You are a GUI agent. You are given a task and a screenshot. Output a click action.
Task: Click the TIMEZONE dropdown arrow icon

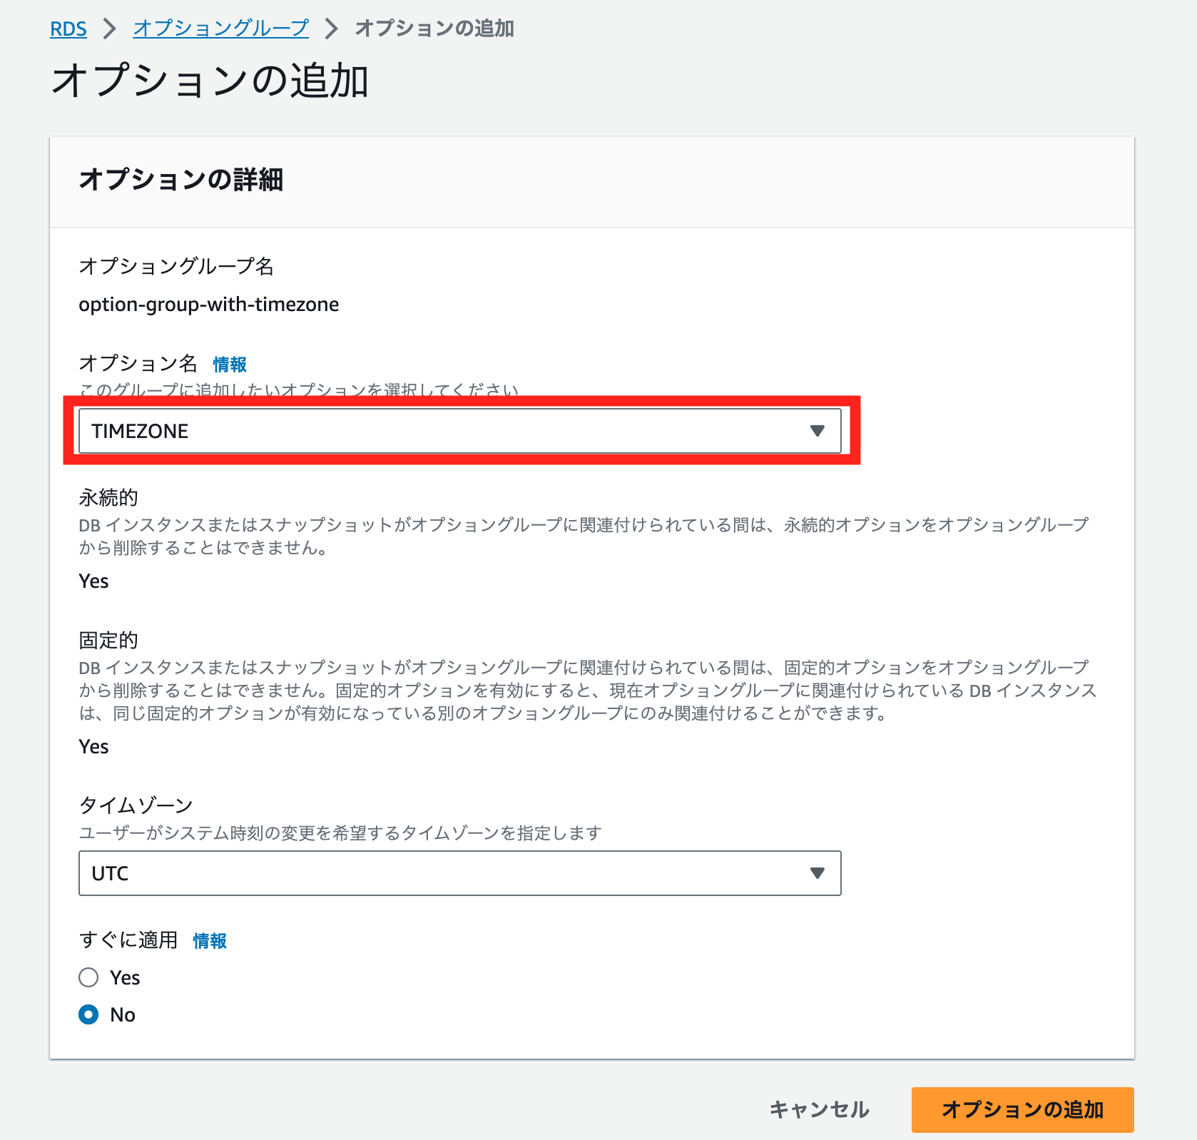point(816,430)
